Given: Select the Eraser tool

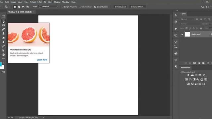Looking at the screenshot, I should (x=3, y=38).
